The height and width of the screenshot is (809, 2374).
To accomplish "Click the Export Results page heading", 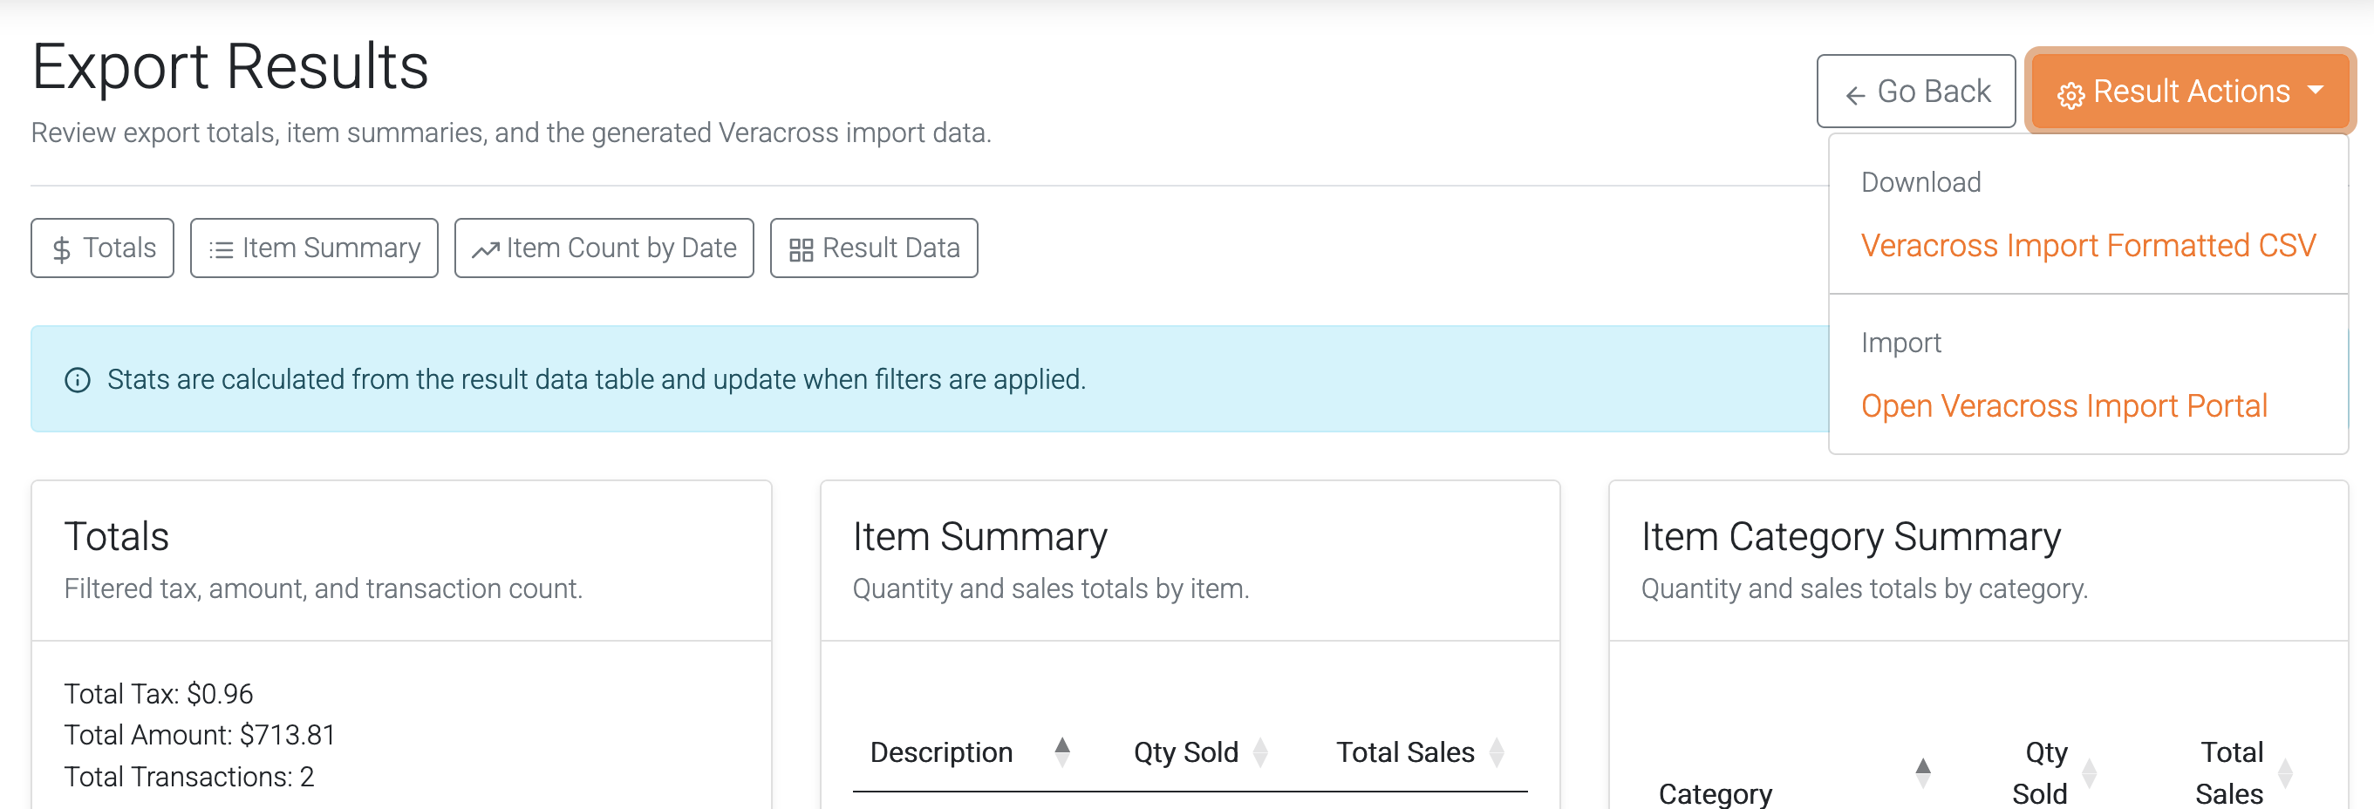I will coord(230,66).
